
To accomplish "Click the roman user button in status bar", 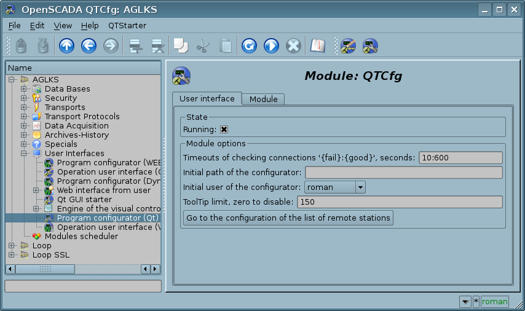I will pyautogui.click(x=494, y=301).
